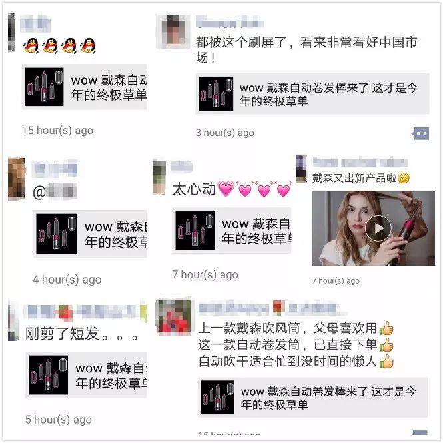This screenshot has height=443, width=443.
Task: Open the shared article under 都被这个刷屏了
Action: (x=312, y=94)
